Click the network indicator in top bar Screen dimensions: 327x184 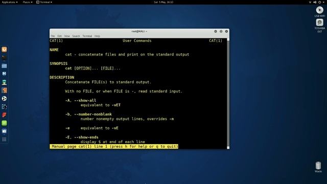pos(310,2)
